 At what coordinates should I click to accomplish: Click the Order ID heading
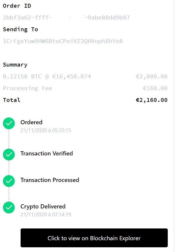point(17,6)
